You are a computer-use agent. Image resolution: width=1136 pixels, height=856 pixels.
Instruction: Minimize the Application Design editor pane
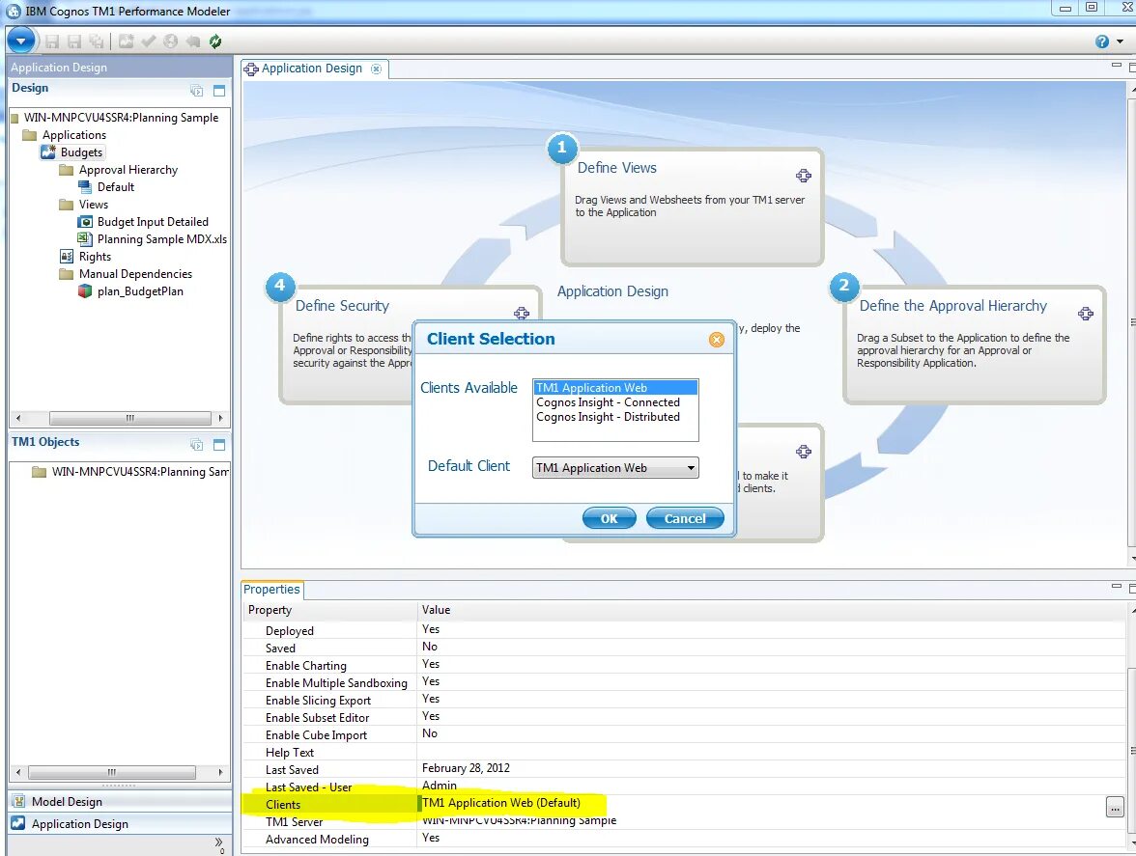[1116, 65]
